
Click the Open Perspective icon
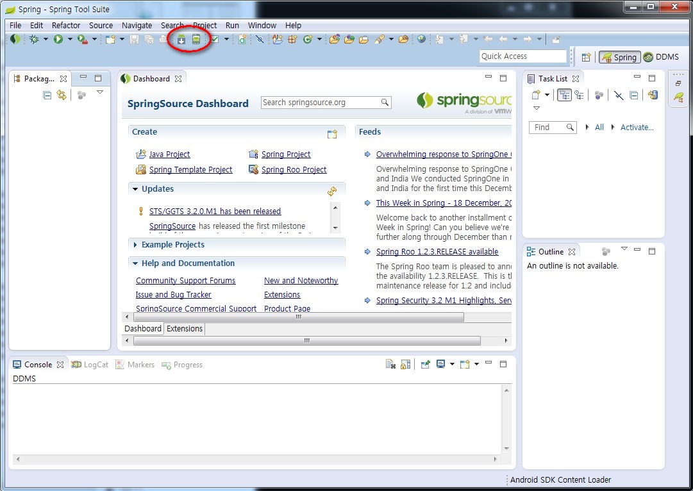[x=586, y=57]
